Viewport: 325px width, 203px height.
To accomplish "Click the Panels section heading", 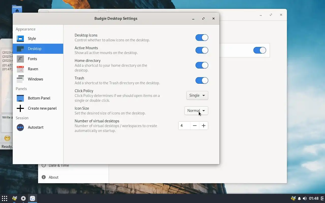I will tap(21, 89).
